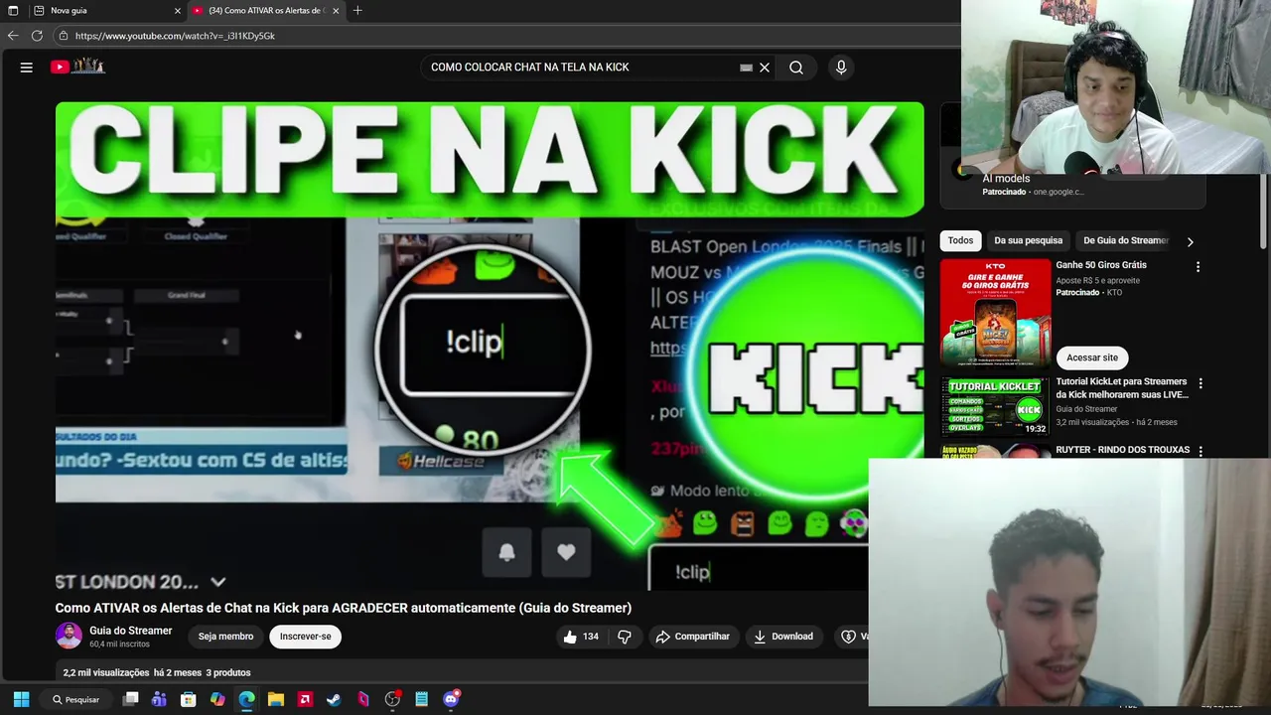
Task: Open taskbar Pesquisar search box
Action: click(76, 699)
